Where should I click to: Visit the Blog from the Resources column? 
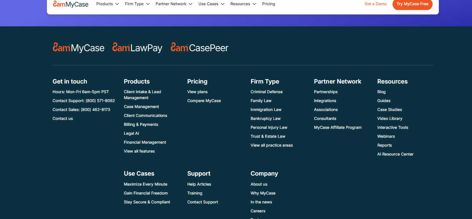click(381, 91)
